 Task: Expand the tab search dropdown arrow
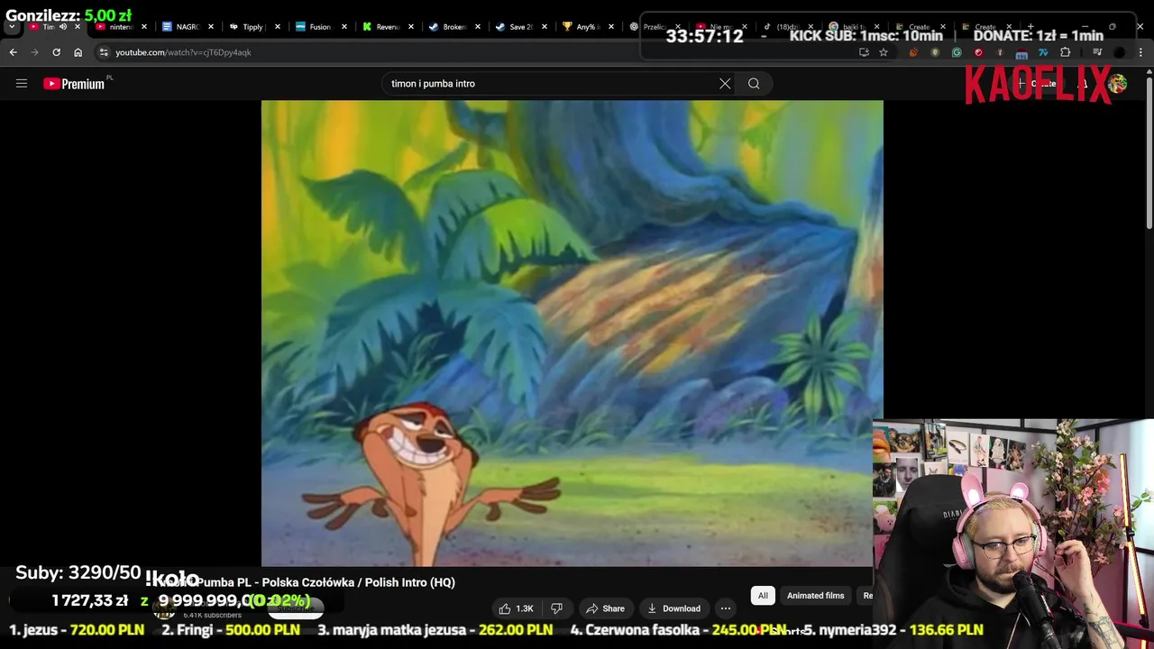[12, 27]
